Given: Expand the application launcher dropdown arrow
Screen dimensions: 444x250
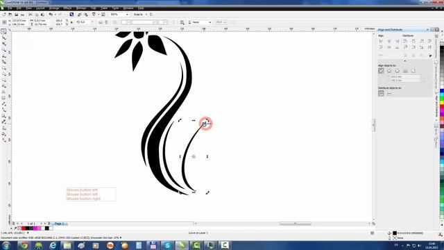Looking at the screenshot, I should pos(98,15).
